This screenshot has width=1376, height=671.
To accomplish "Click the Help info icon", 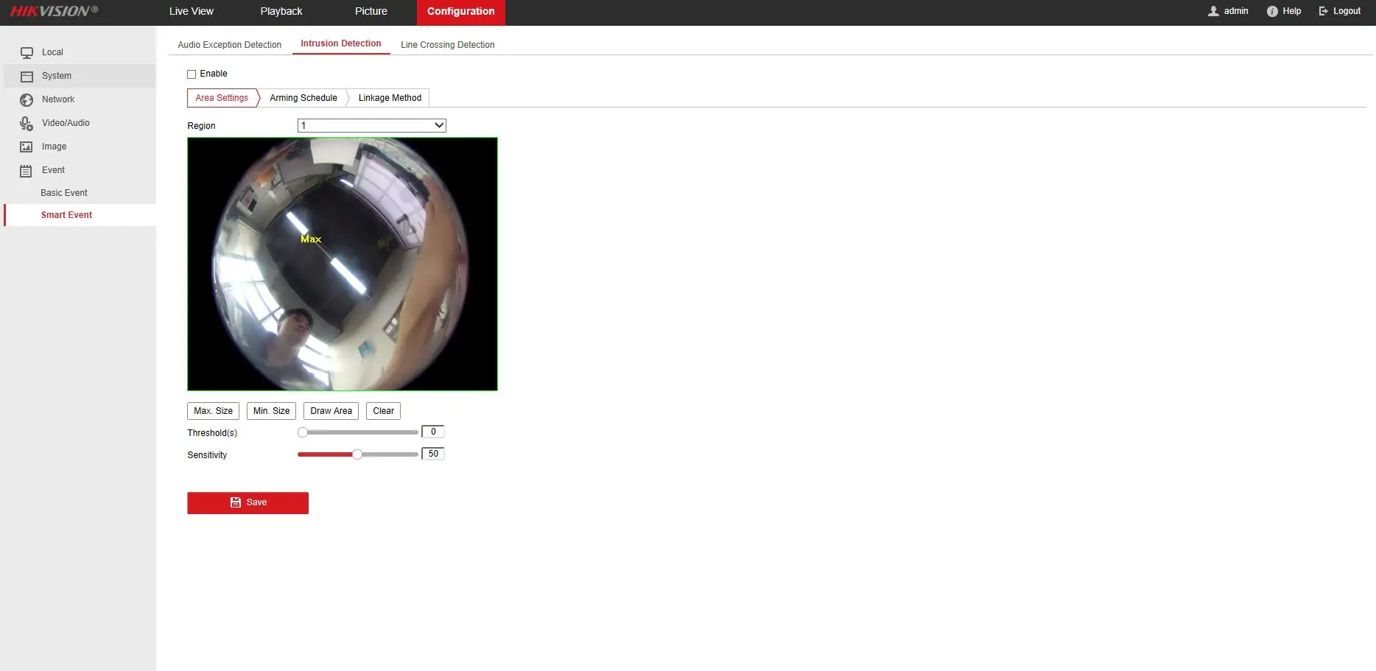I will (1272, 11).
